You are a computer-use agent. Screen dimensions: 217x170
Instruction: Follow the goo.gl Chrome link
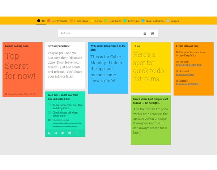pos(187,84)
